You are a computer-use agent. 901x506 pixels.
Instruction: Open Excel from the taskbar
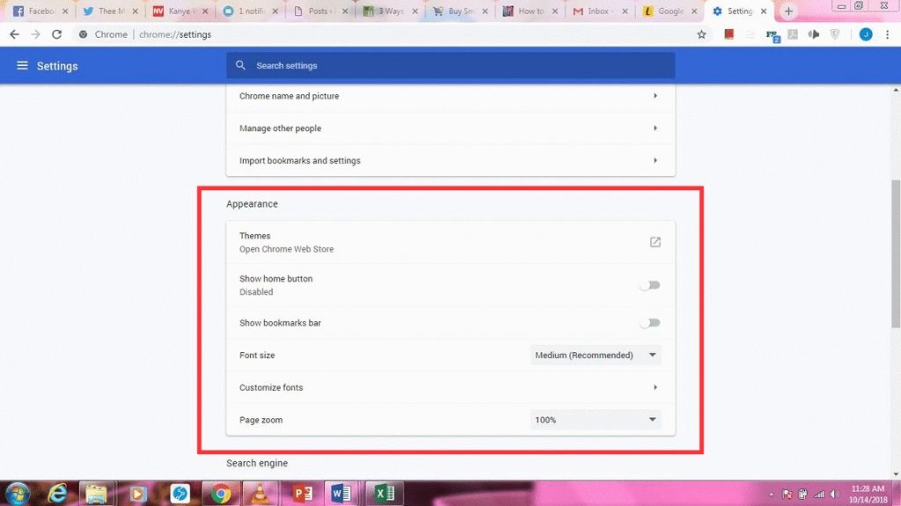point(384,494)
